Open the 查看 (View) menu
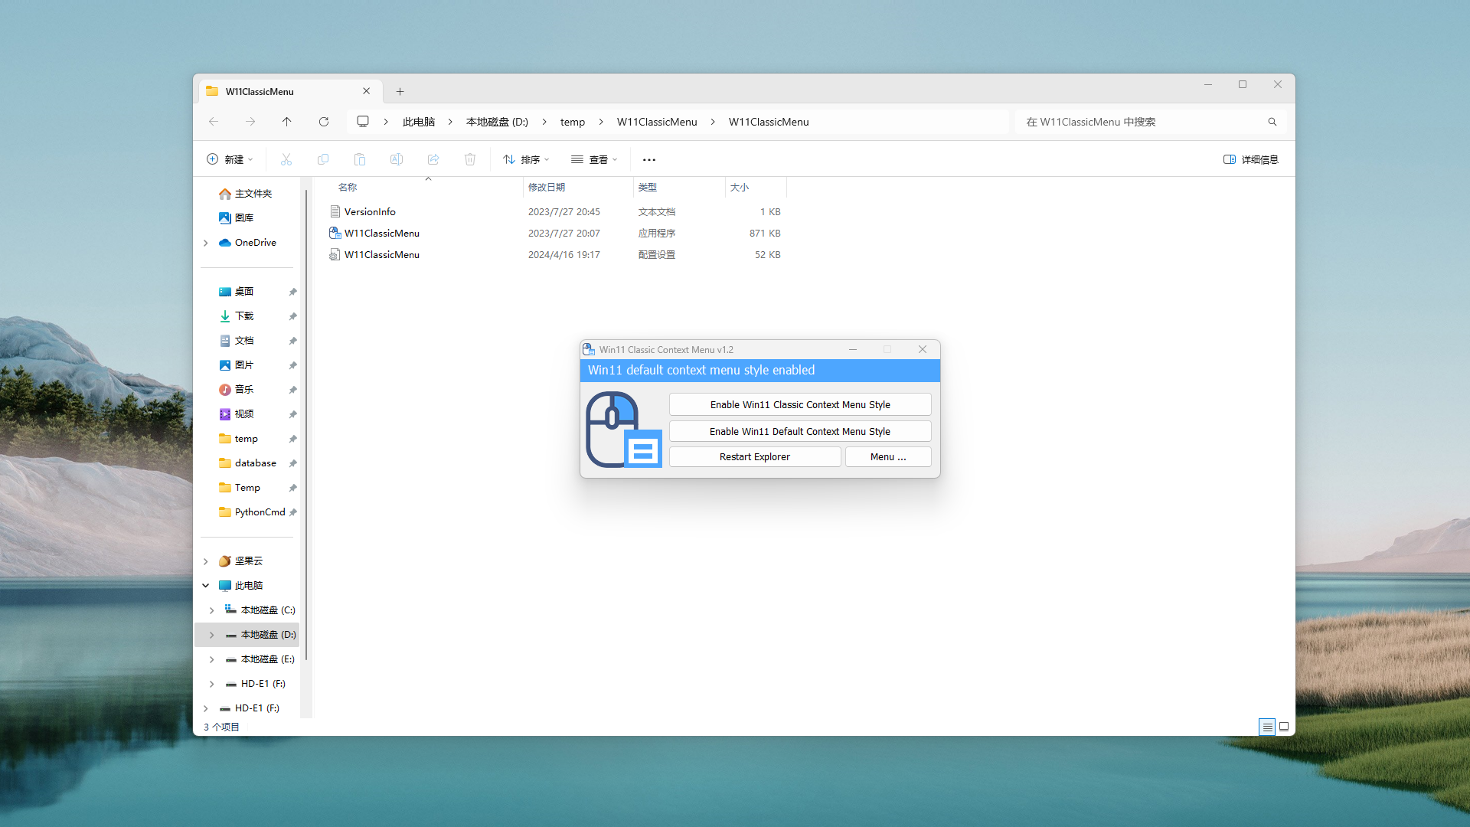 click(594, 159)
